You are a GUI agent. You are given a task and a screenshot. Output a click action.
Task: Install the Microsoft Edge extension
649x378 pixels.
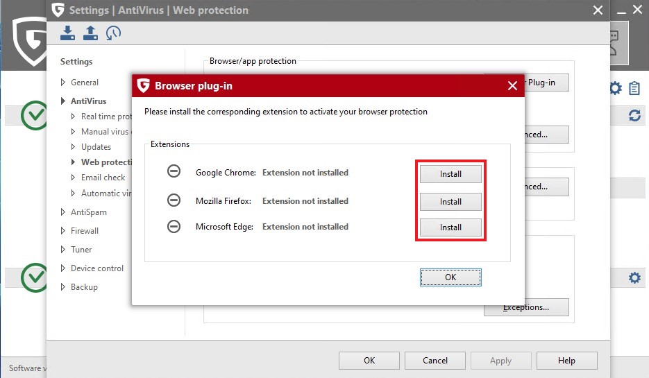(x=450, y=227)
